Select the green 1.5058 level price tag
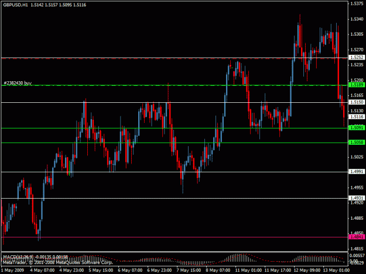 pyautogui.click(x=357, y=142)
